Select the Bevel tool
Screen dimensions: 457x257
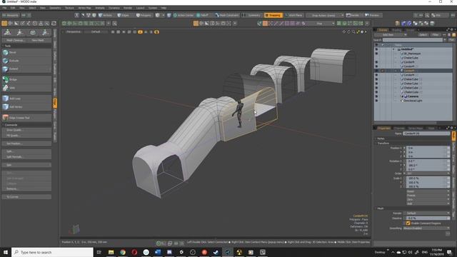tap(26, 52)
